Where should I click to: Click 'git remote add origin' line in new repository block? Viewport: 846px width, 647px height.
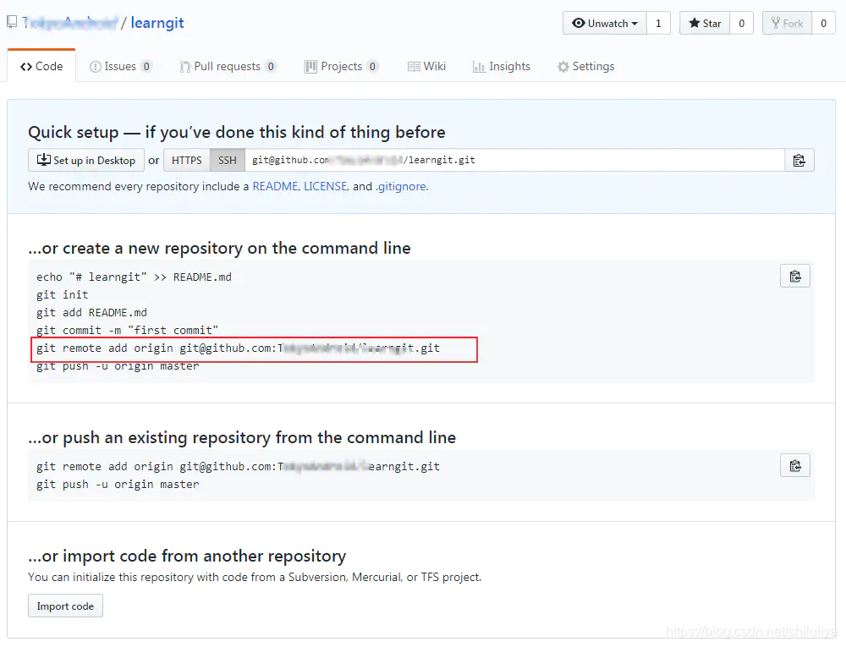238,348
